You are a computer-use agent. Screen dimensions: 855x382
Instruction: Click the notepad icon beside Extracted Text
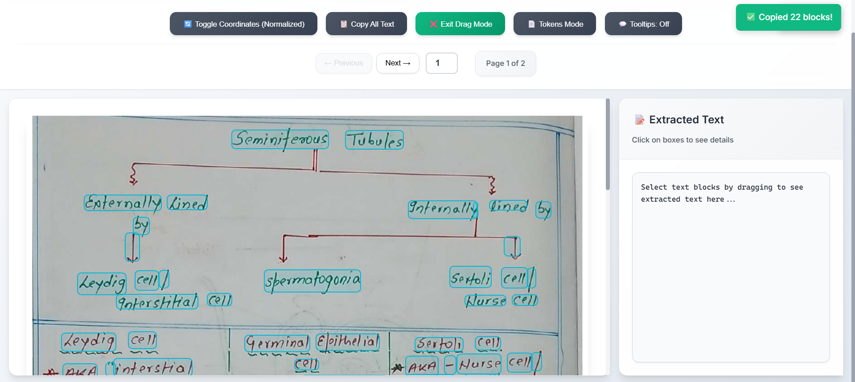(640, 120)
